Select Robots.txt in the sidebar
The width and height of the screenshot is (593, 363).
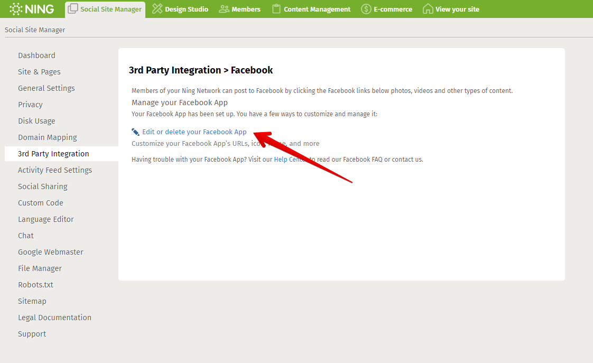click(x=35, y=285)
